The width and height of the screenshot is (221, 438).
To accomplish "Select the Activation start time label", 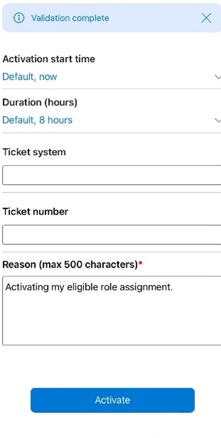I will click(49, 59).
